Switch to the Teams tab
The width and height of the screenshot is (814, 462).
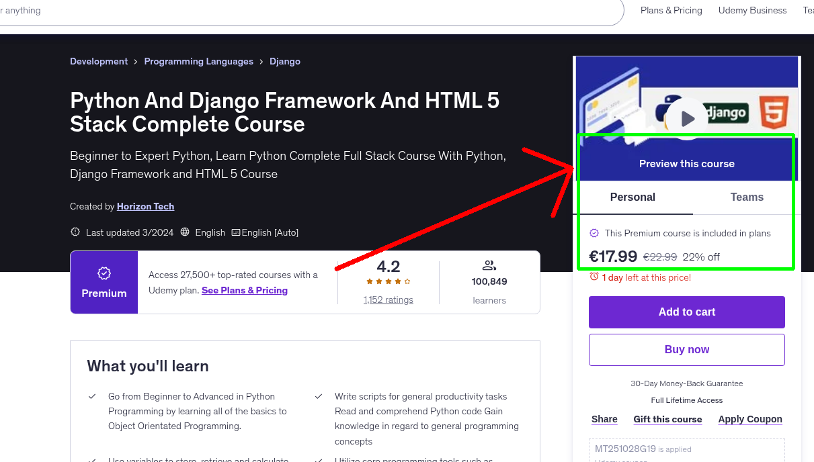[x=746, y=197]
